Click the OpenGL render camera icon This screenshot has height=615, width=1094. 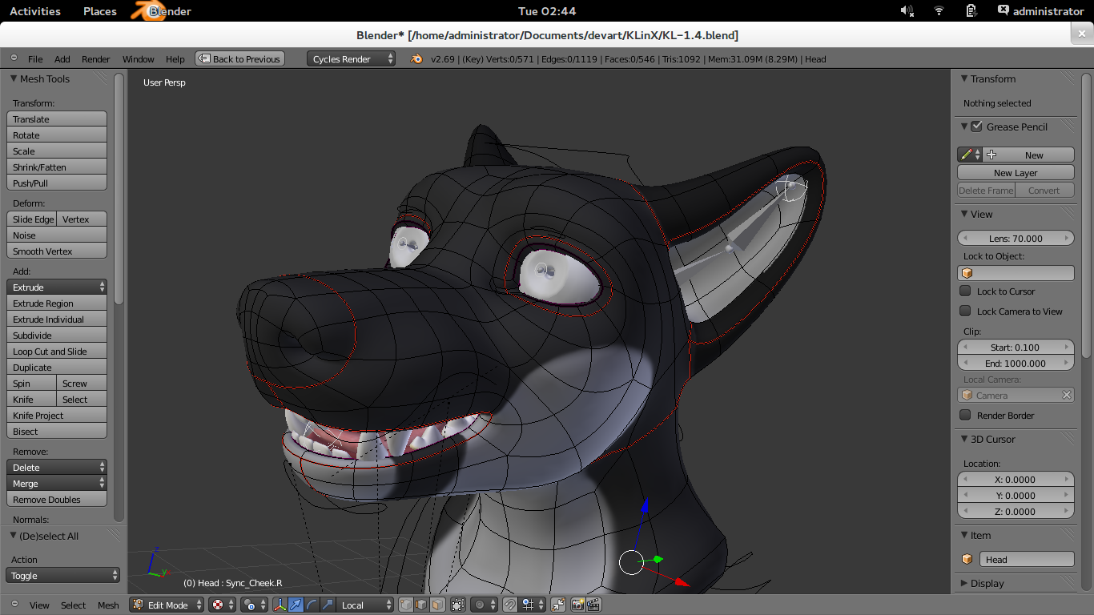577,605
